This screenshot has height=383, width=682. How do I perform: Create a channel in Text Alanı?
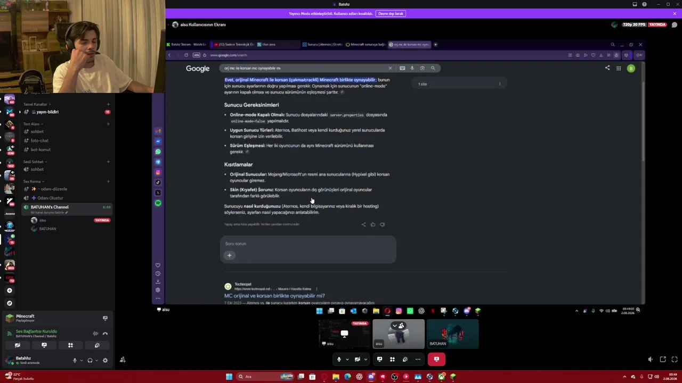click(108, 124)
